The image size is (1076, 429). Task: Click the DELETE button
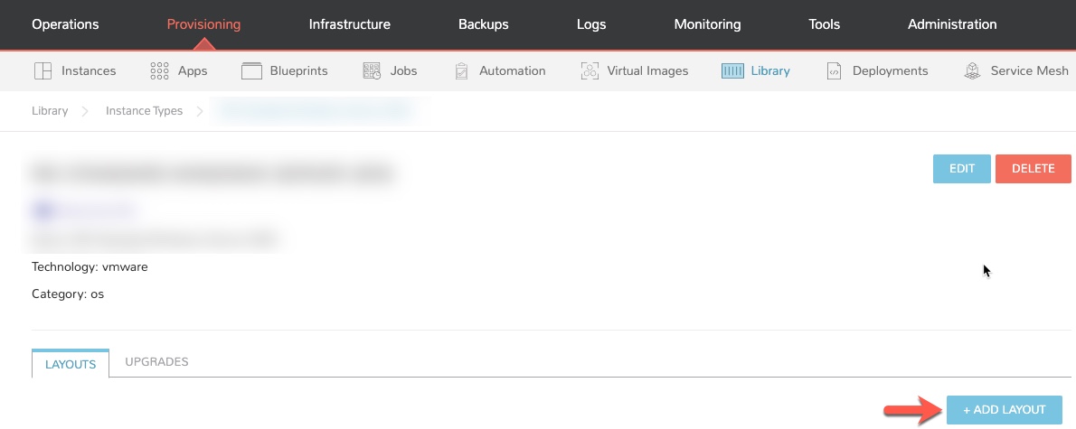click(1033, 169)
